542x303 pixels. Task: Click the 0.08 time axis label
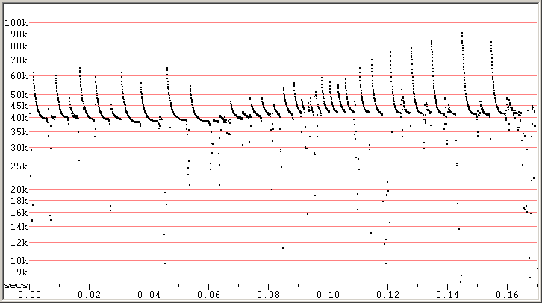pyautogui.click(x=269, y=295)
